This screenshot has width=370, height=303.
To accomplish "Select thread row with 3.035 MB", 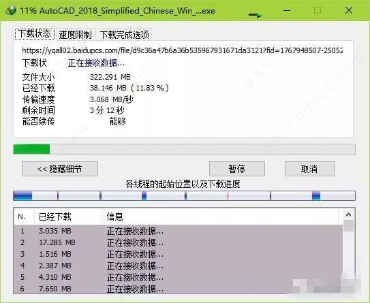I will point(178,231).
